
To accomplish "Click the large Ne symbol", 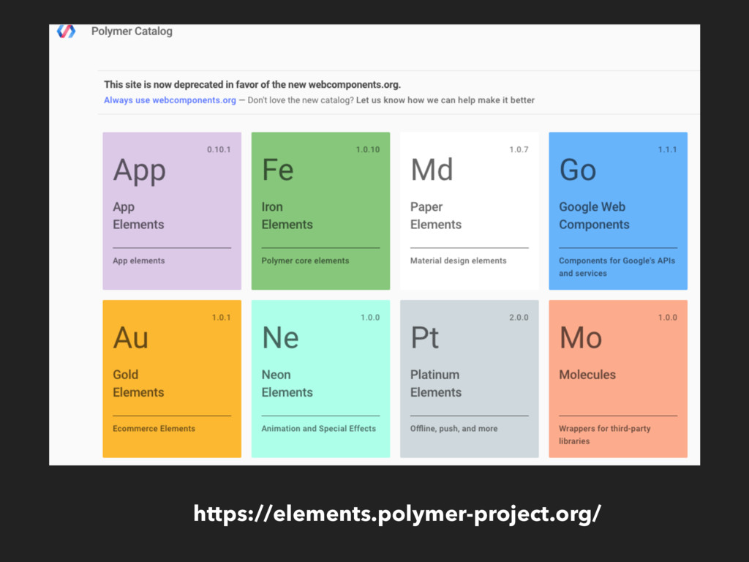I will [x=280, y=338].
